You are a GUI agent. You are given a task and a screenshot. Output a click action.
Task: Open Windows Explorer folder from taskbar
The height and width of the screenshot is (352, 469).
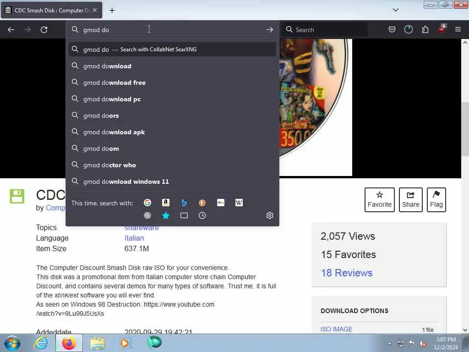[98, 343]
